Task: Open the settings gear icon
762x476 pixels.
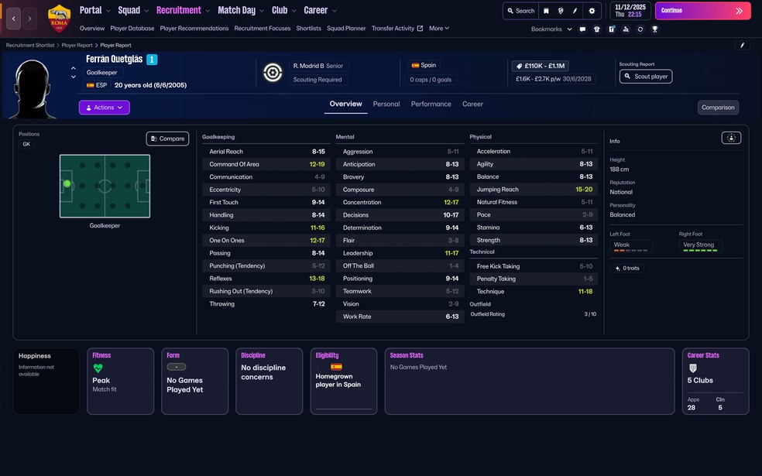Action: click(x=592, y=11)
